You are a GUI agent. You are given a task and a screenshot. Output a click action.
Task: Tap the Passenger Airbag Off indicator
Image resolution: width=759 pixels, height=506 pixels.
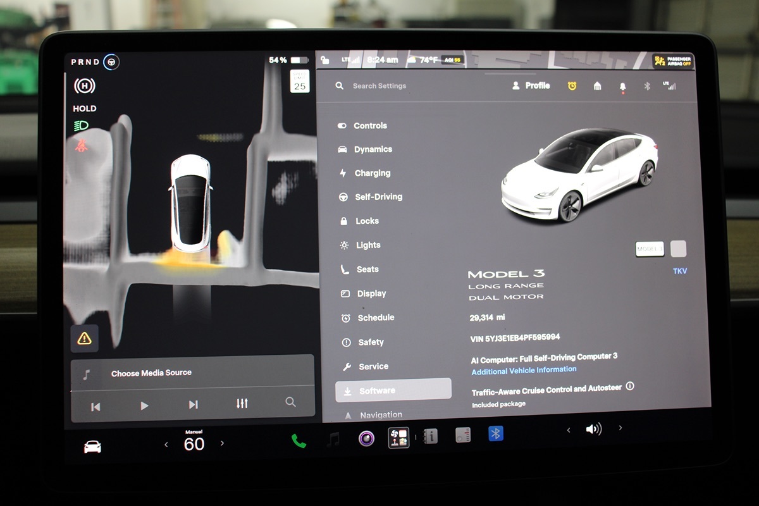[x=673, y=61]
